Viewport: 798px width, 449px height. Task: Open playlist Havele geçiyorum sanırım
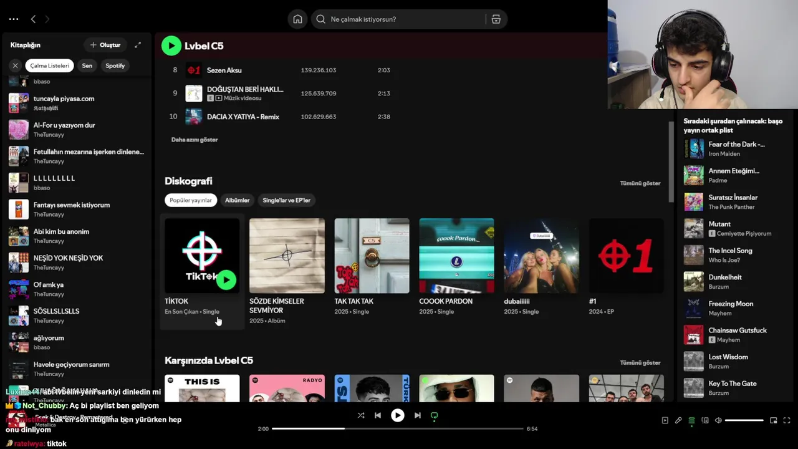pos(78,369)
